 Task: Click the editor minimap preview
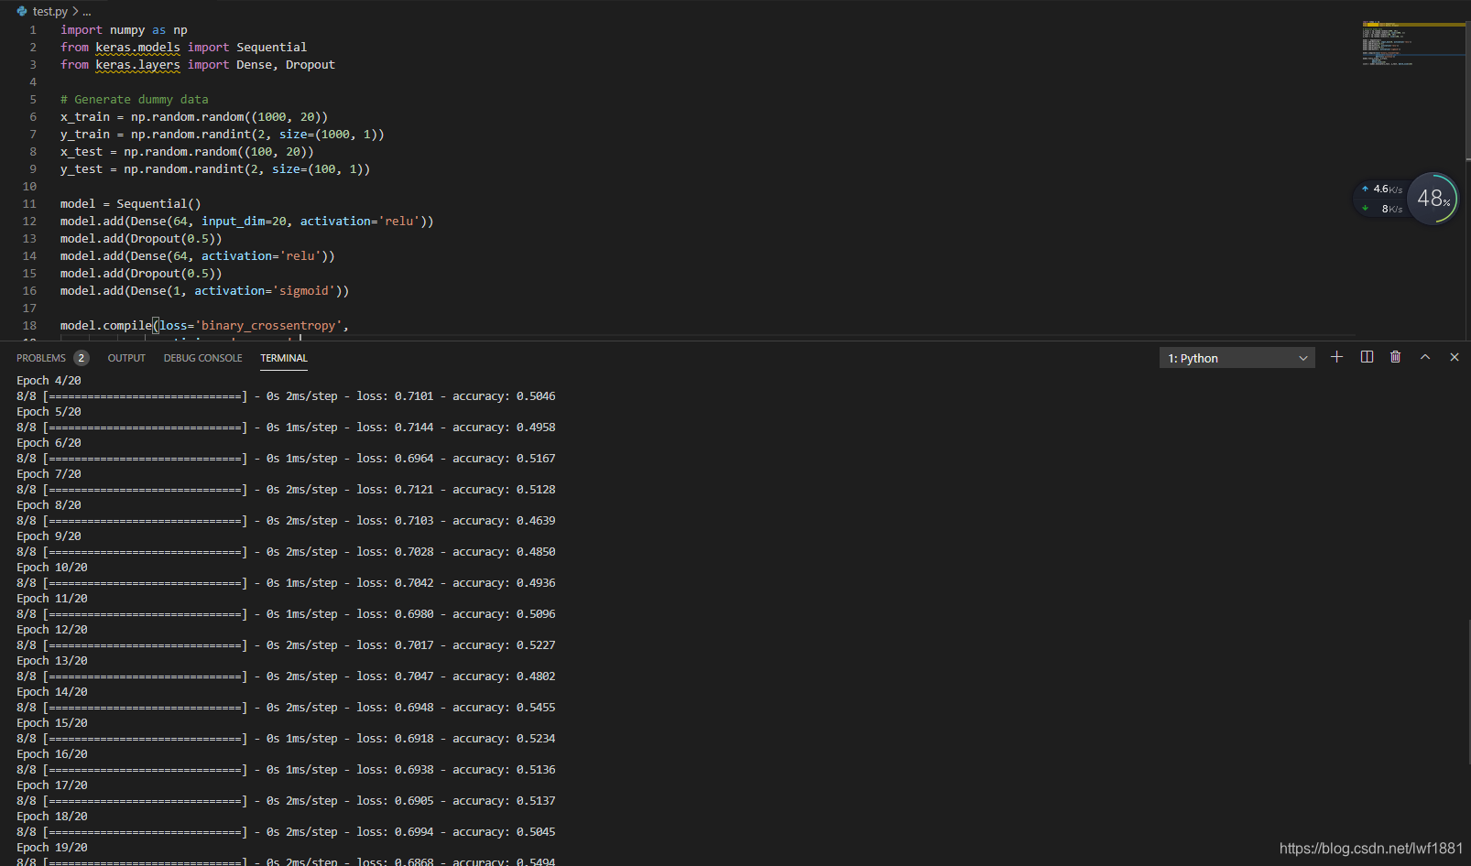[x=1411, y=43]
